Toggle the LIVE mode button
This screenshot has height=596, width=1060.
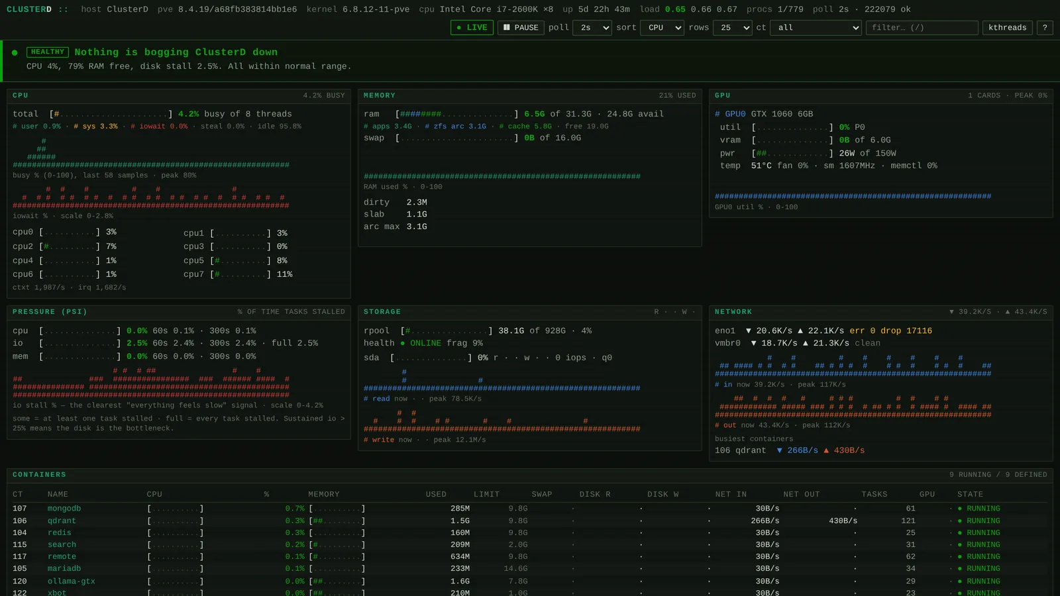click(x=472, y=28)
